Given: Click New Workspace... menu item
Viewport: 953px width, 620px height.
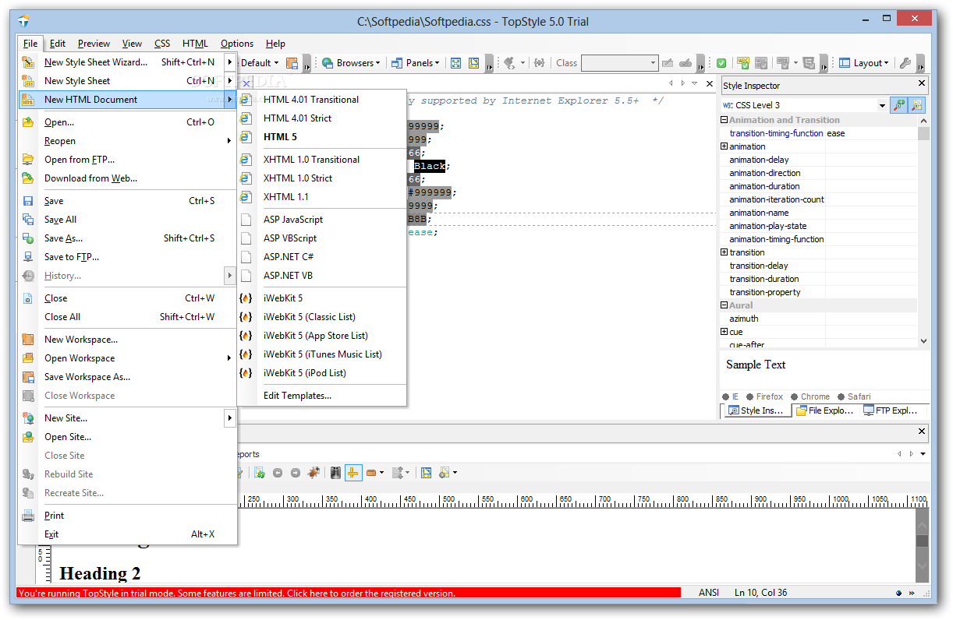Looking at the screenshot, I should [127, 340].
